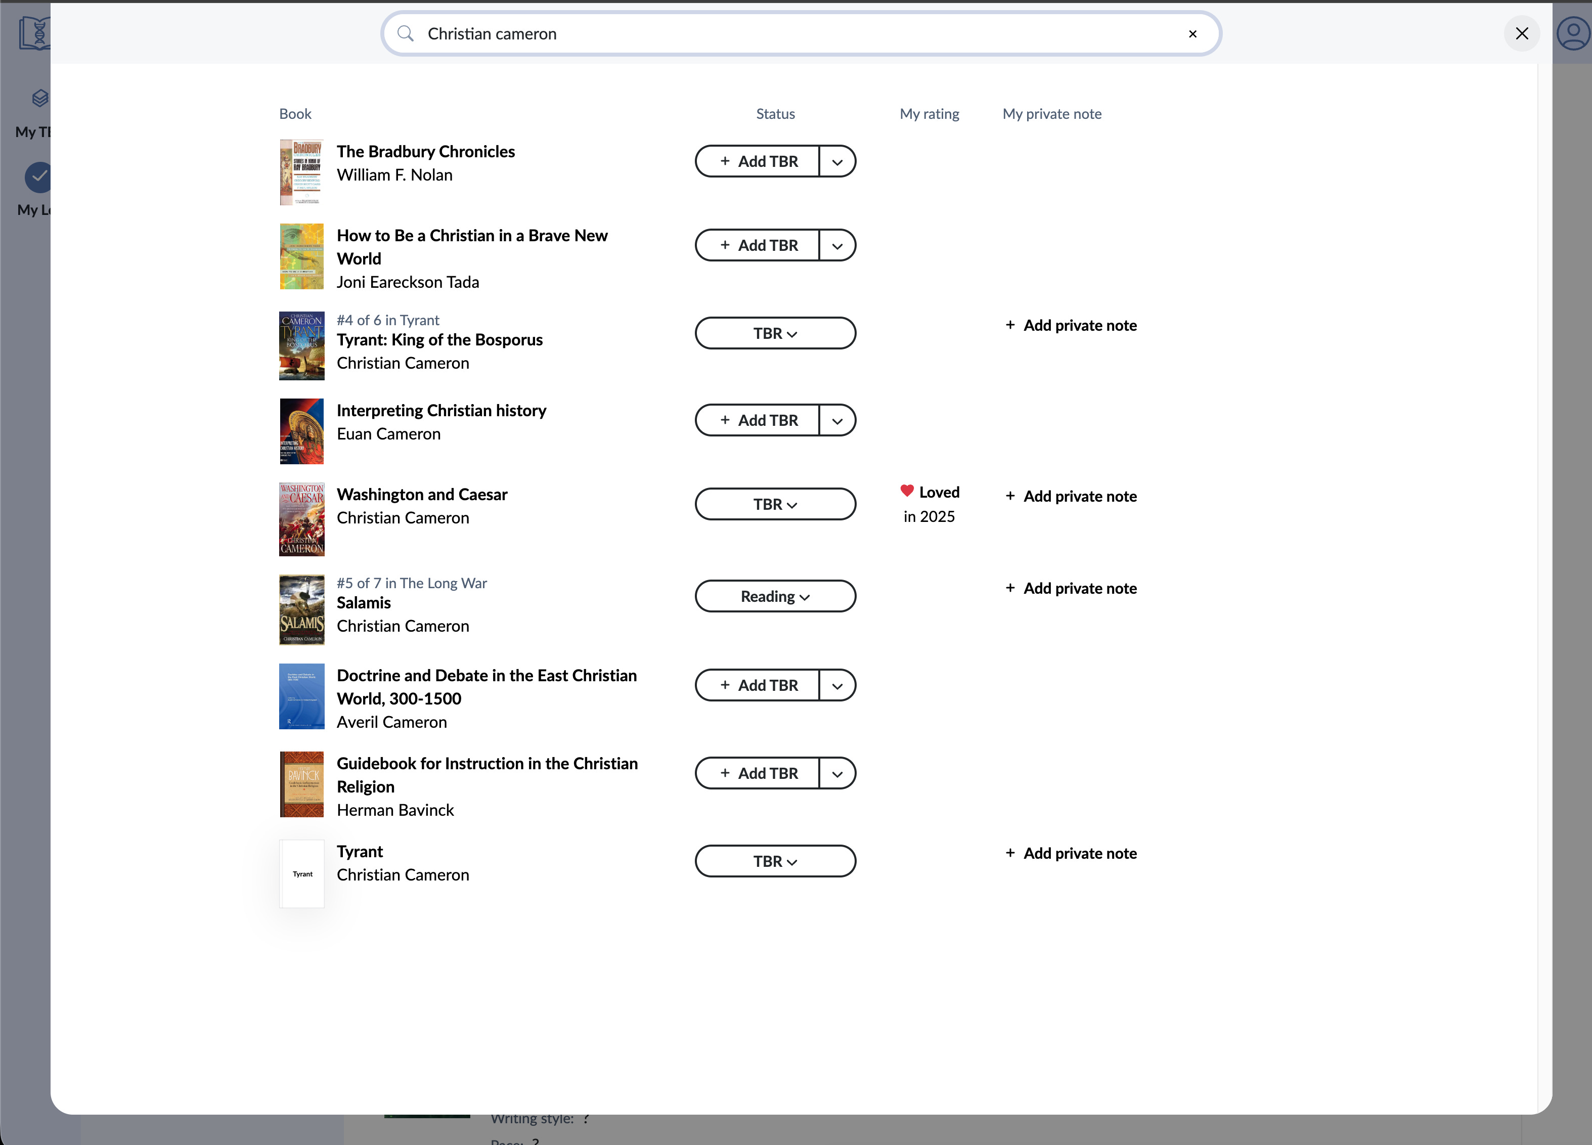The height and width of the screenshot is (1145, 1592).
Task: Add Guidebook for Instruction to TBR
Action: (758, 773)
